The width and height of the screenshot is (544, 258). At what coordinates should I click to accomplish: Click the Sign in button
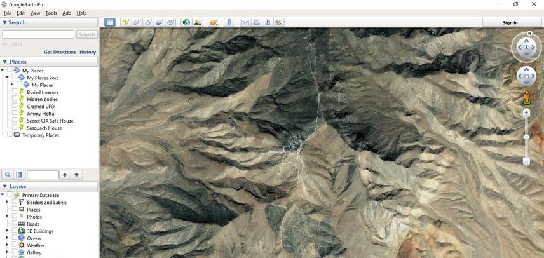pos(510,22)
